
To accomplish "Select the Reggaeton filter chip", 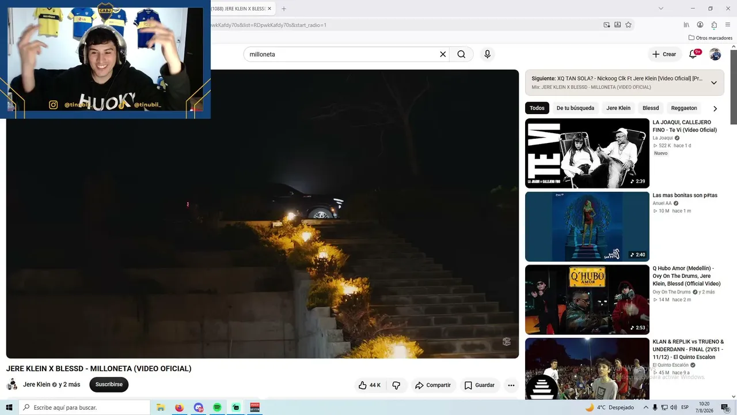I will click(x=684, y=108).
